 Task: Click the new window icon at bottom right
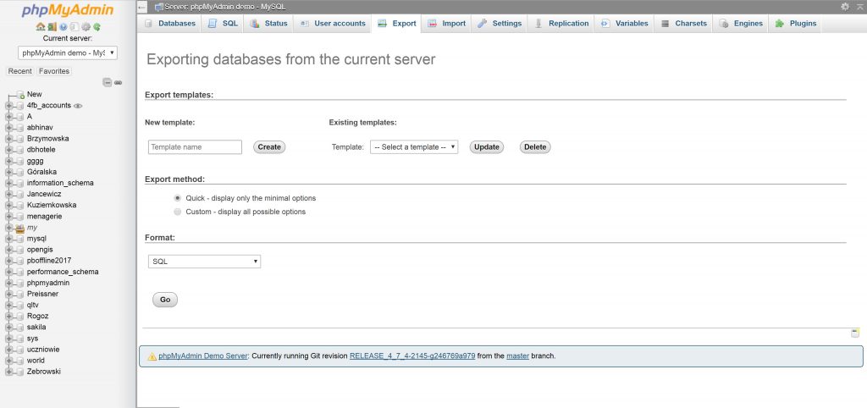click(x=855, y=333)
